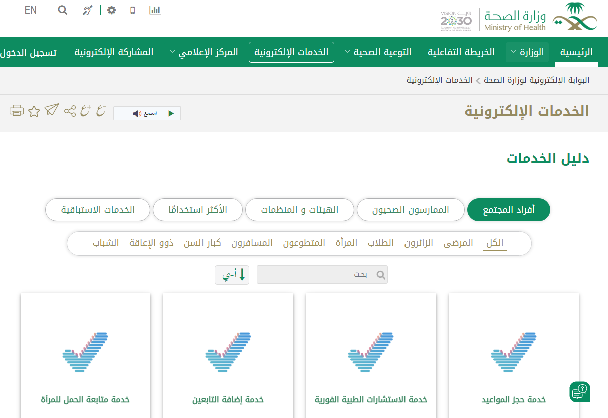Decrease font size with ع- icon
The width and height of the screenshot is (608, 418).
tap(101, 111)
